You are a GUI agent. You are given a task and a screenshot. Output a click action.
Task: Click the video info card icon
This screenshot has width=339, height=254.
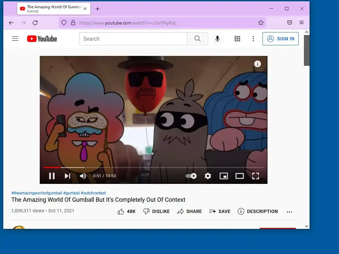(x=257, y=64)
